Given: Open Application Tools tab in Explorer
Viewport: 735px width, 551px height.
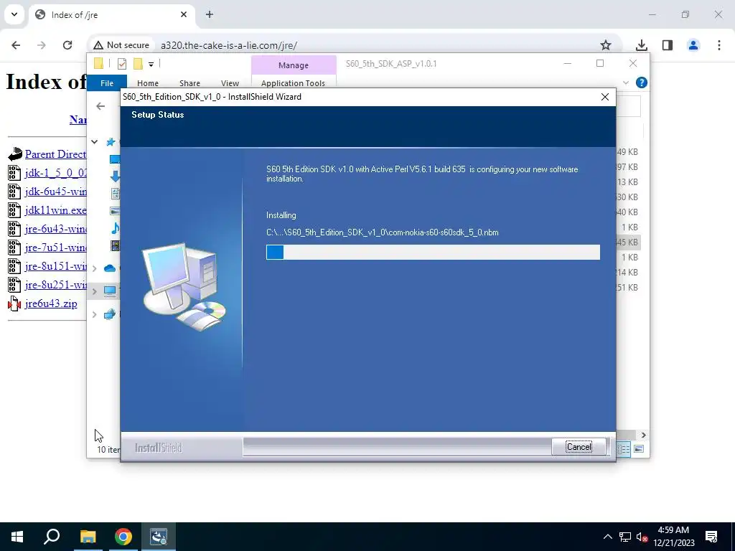Looking at the screenshot, I should coord(293,83).
